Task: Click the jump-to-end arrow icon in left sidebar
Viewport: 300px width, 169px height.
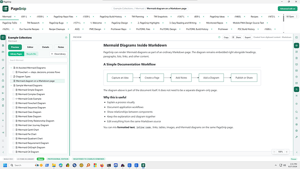Action: [x=3, y=132]
